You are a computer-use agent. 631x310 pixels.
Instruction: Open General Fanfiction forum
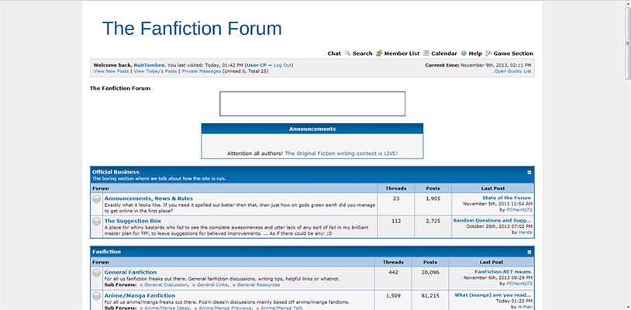pos(130,272)
